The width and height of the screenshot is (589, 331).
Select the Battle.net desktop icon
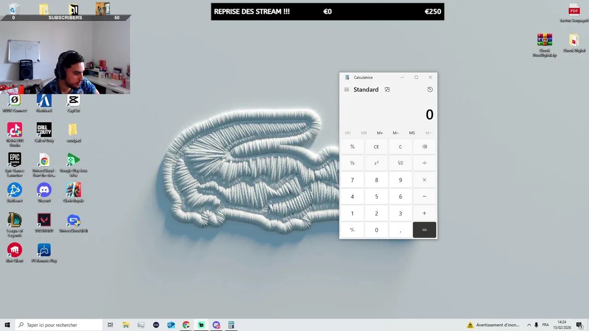coord(15,193)
